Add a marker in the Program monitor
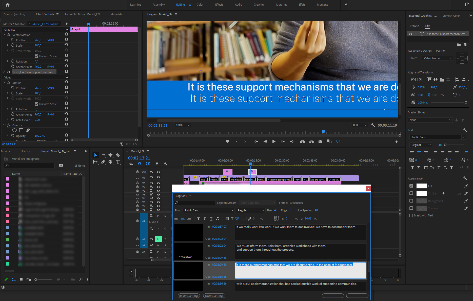This screenshot has width=473, height=301. (x=227, y=142)
